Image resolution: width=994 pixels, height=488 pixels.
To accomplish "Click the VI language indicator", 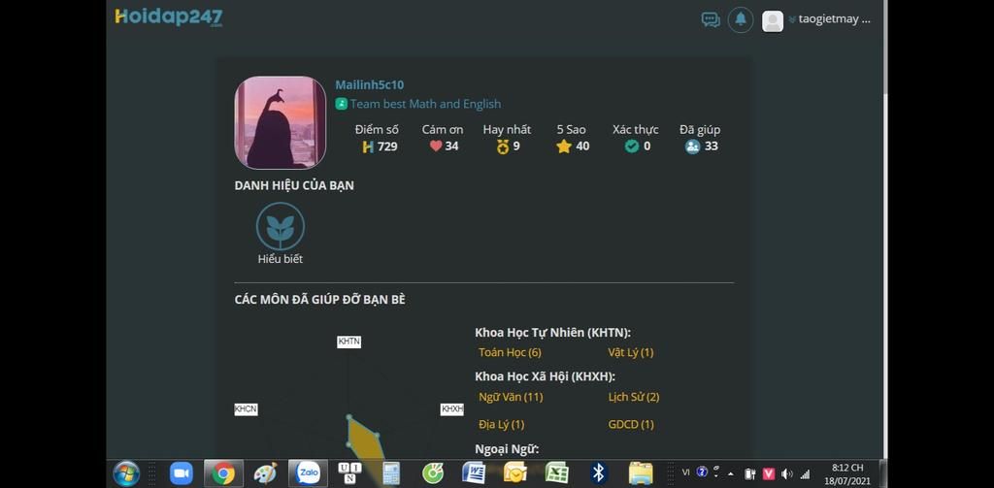I will (x=686, y=472).
